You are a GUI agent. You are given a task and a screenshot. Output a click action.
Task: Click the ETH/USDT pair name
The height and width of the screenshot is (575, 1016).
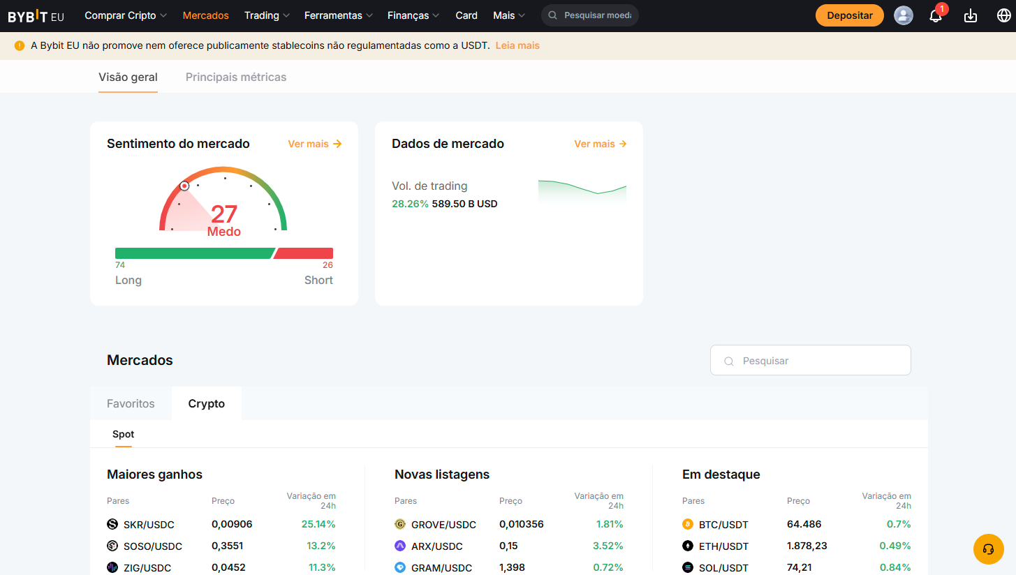[723, 546]
